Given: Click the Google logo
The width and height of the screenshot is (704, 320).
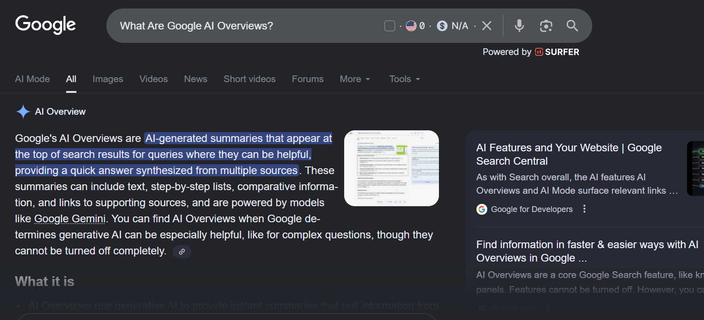Looking at the screenshot, I should [46, 25].
